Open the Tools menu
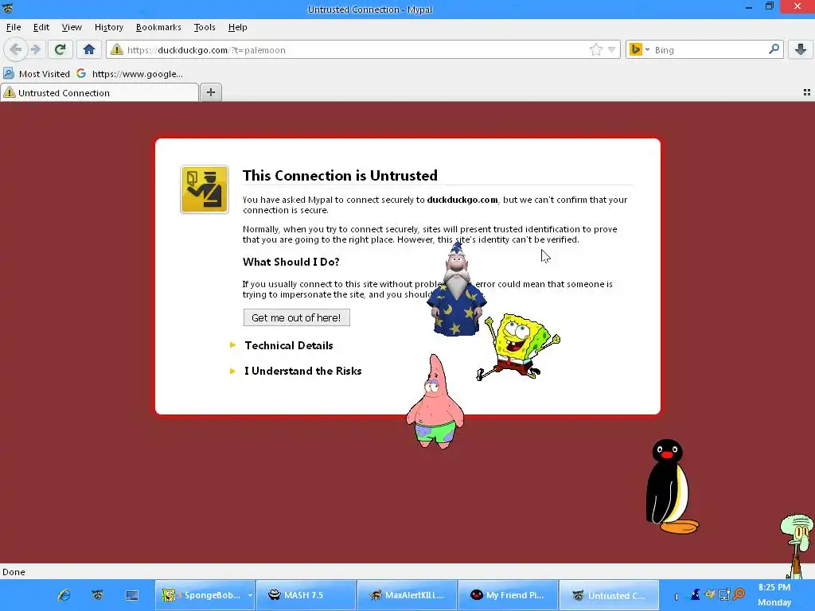 205,27
